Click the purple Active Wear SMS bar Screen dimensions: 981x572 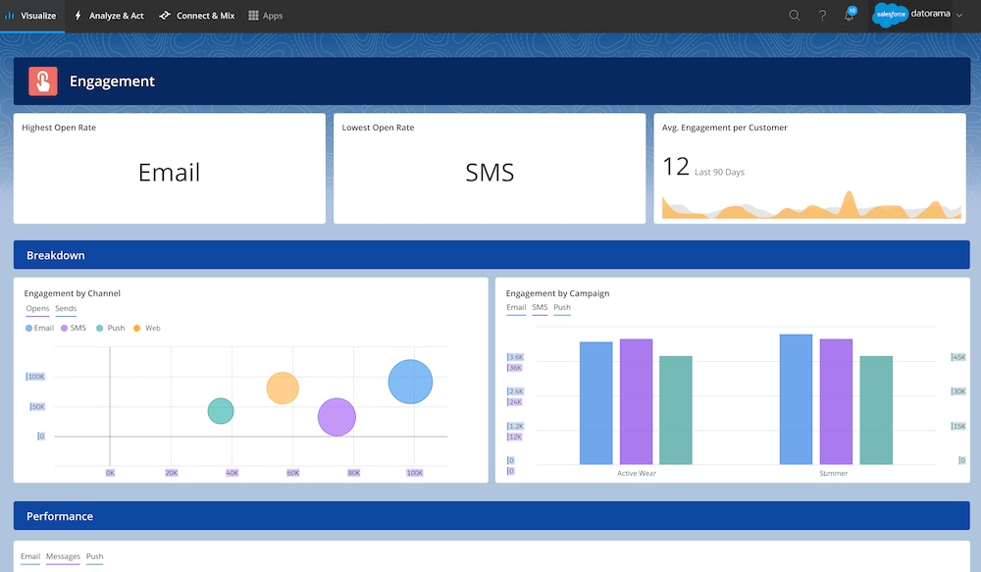[636, 401]
